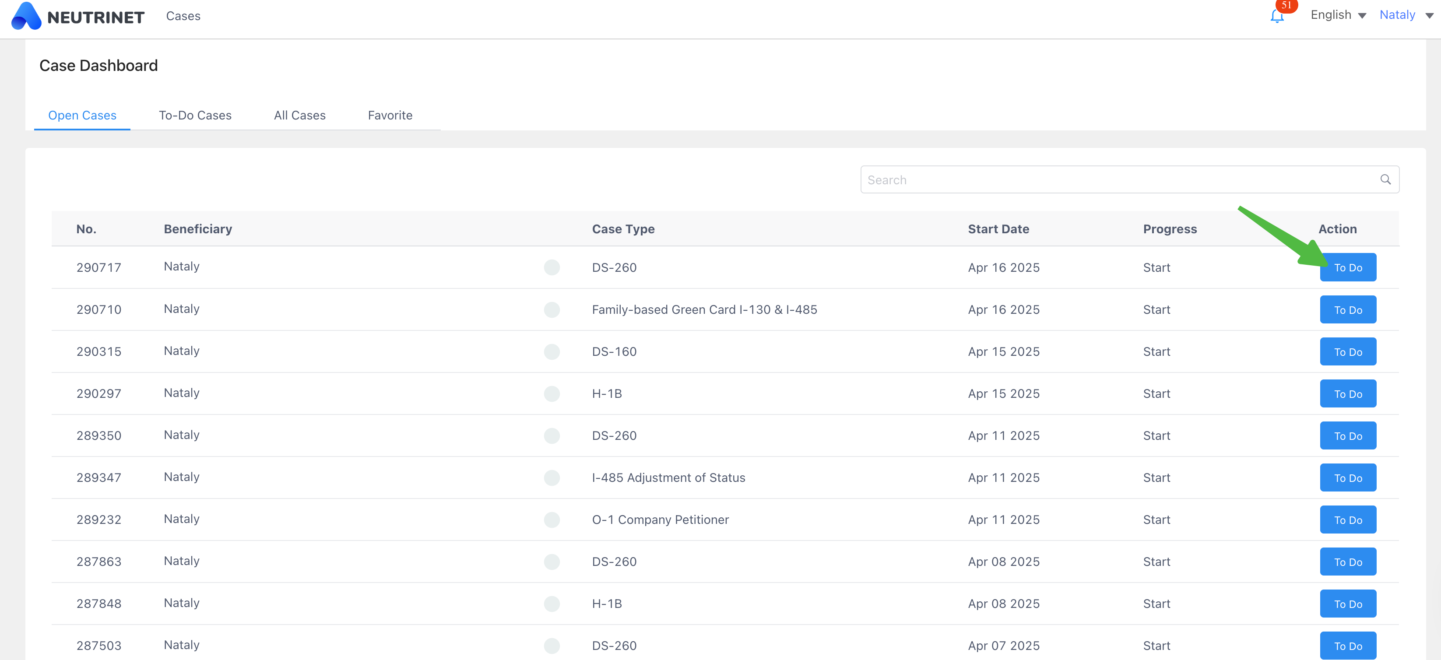Click To Do for Family-based Green Card case
1441x660 pixels.
(x=1348, y=309)
